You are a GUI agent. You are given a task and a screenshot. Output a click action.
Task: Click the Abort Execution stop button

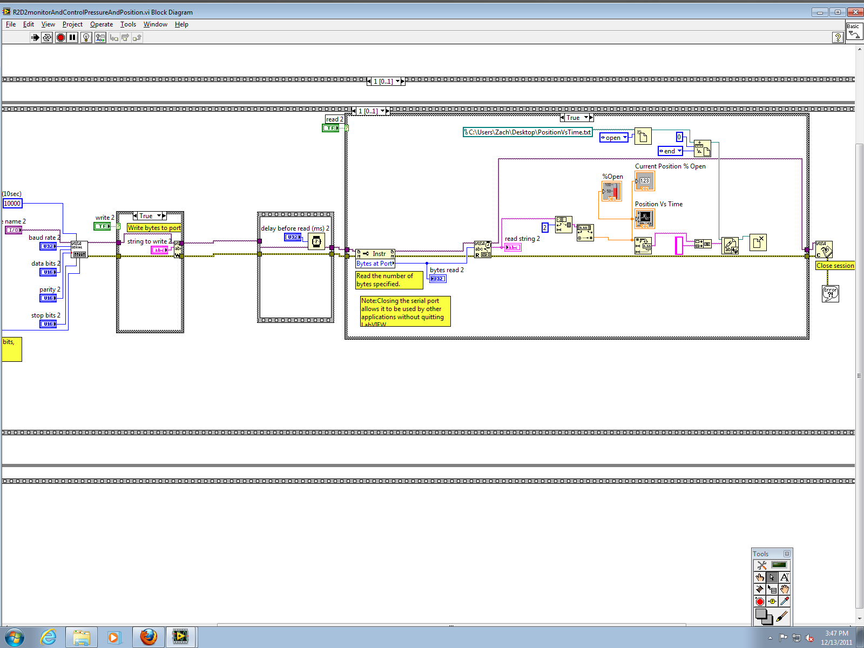point(60,37)
